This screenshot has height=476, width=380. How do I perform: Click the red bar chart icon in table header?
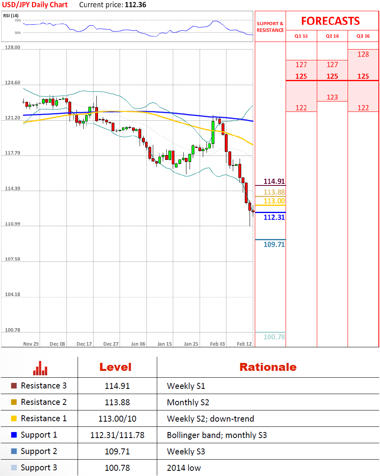click(40, 368)
